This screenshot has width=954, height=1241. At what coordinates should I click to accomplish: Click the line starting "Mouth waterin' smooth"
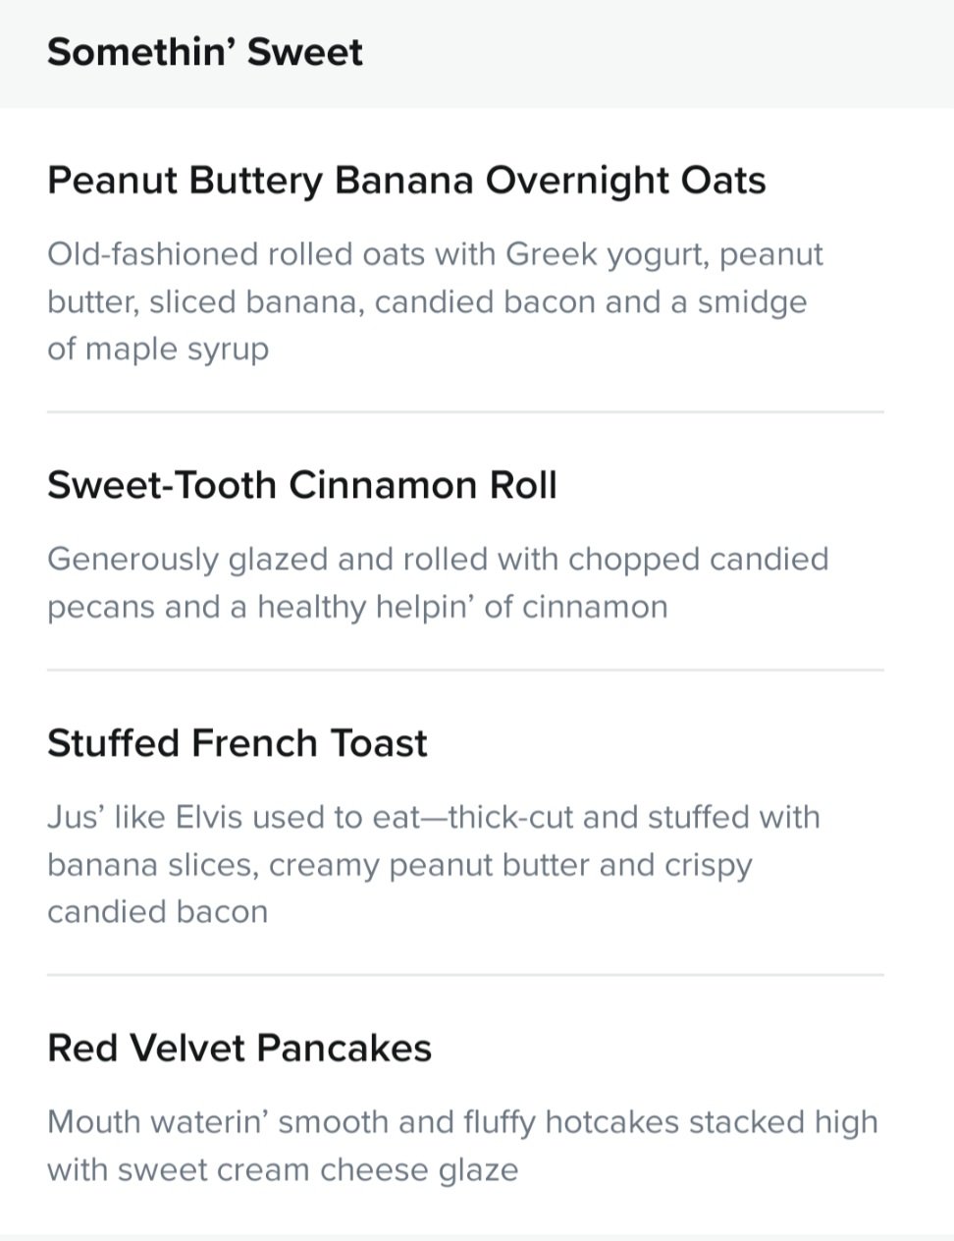[462, 1122]
